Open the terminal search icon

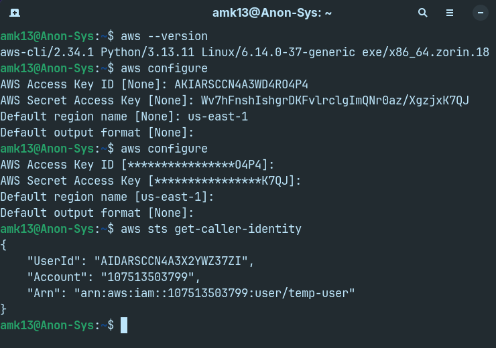[x=422, y=13]
